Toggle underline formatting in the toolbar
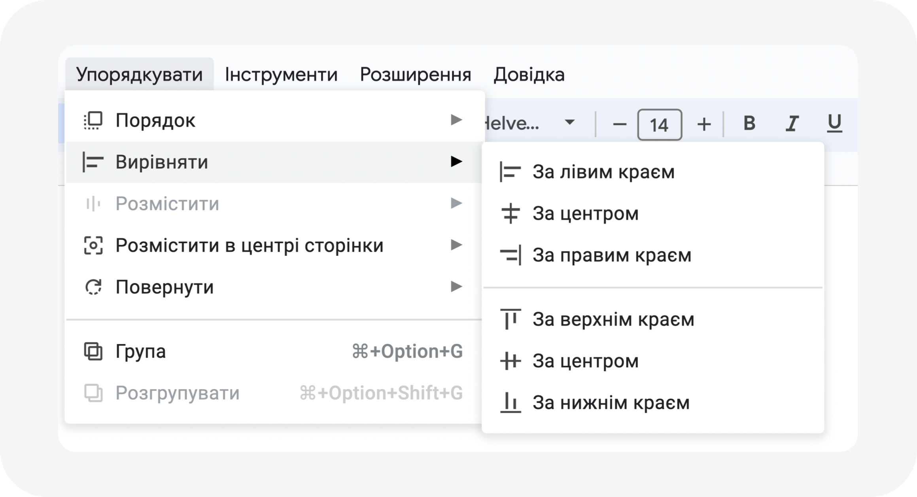Image resolution: width=917 pixels, height=497 pixels. pos(834,124)
